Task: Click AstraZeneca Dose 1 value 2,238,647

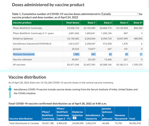Action: click(x=90, y=44)
